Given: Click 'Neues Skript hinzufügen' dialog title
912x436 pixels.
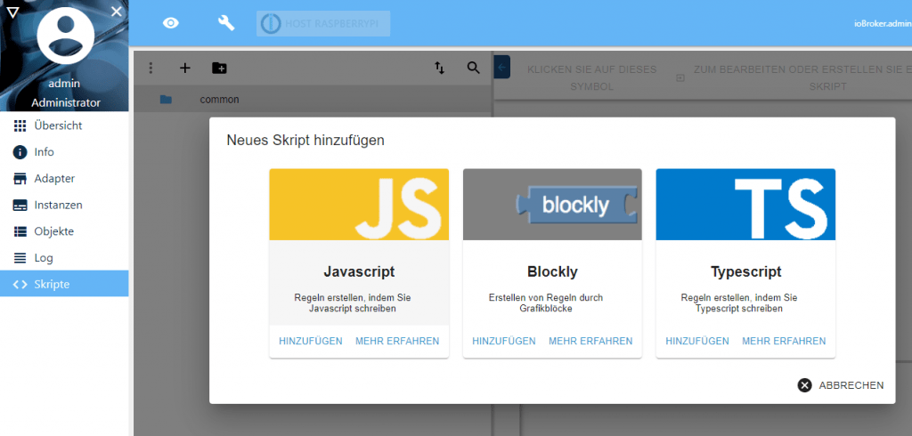Looking at the screenshot, I should [305, 140].
